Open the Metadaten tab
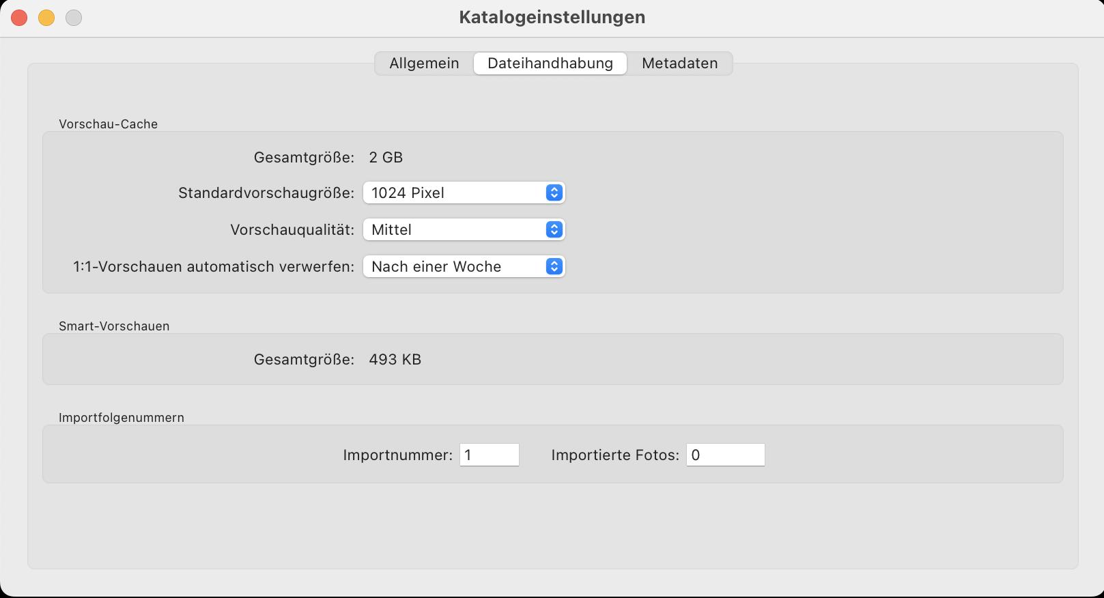The height and width of the screenshot is (598, 1104). click(x=679, y=63)
